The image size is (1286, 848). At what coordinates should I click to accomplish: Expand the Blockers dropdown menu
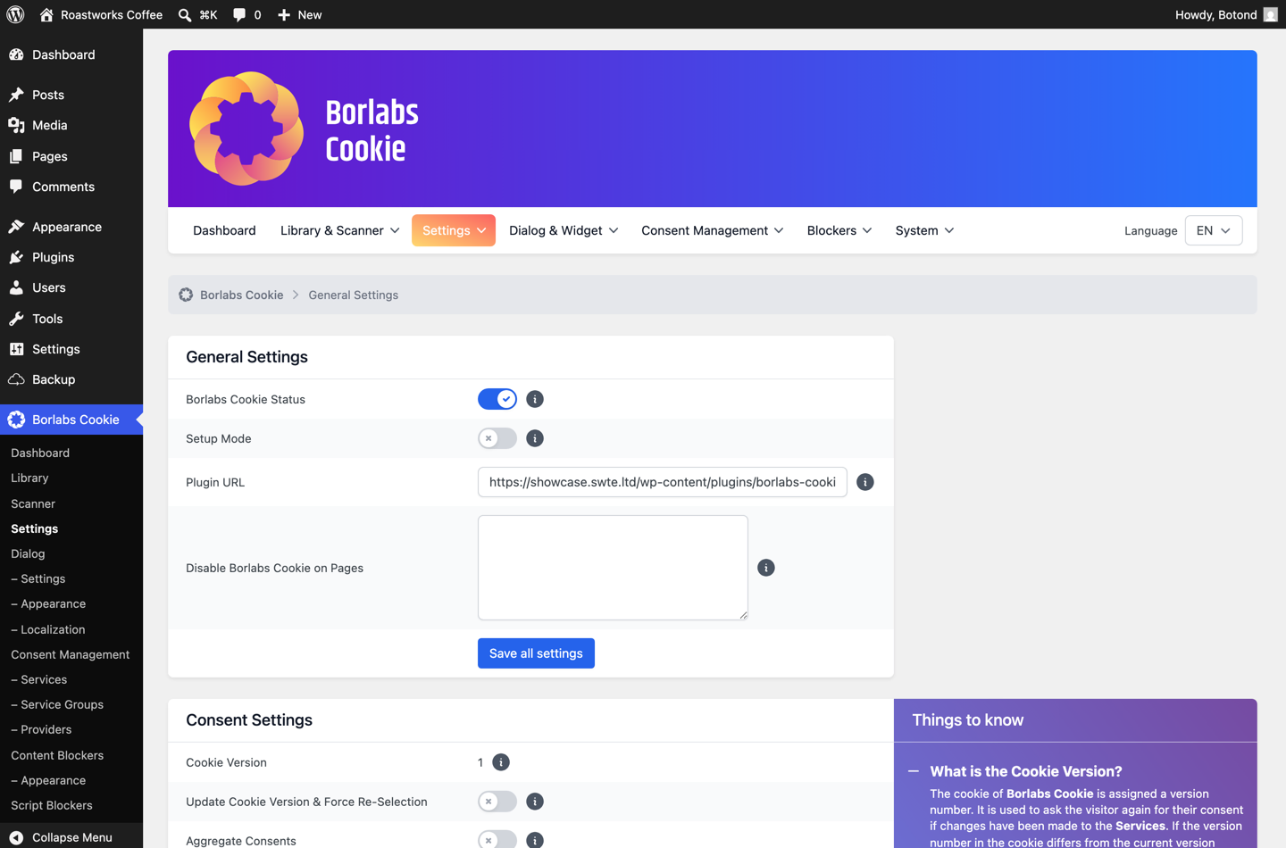click(839, 230)
